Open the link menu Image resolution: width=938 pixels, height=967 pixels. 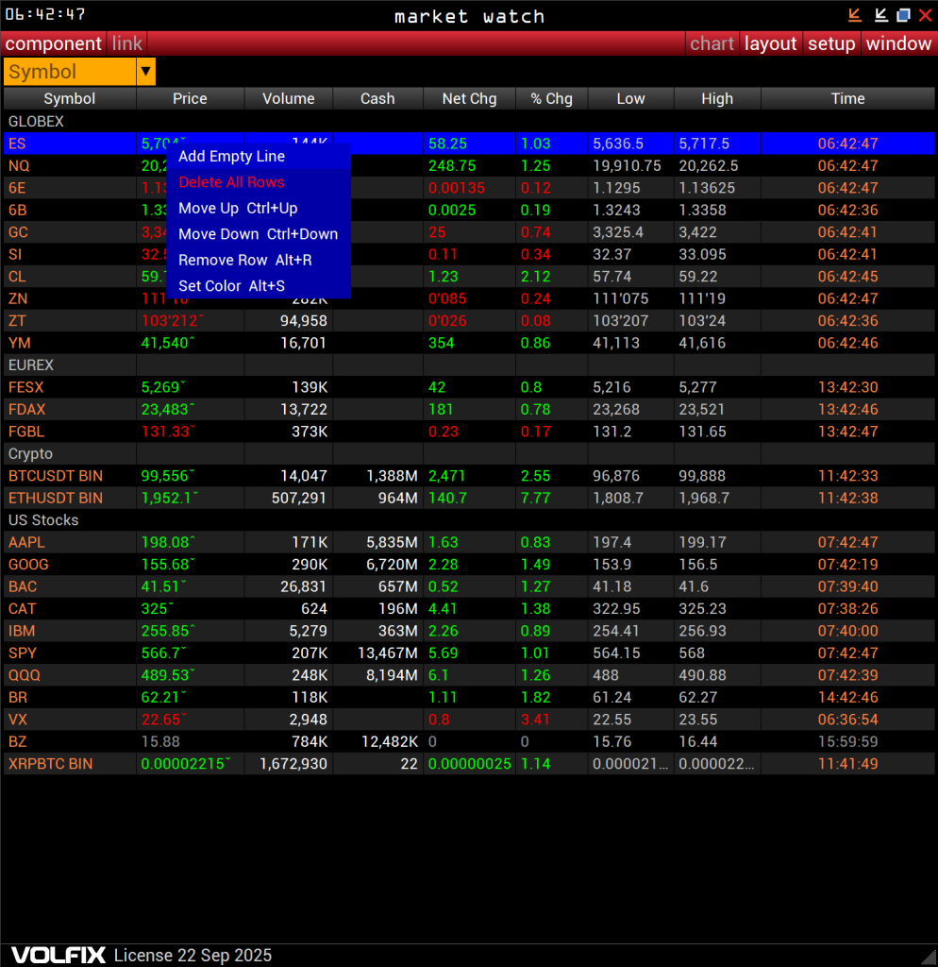pyautogui.click(x=127, y=43)
